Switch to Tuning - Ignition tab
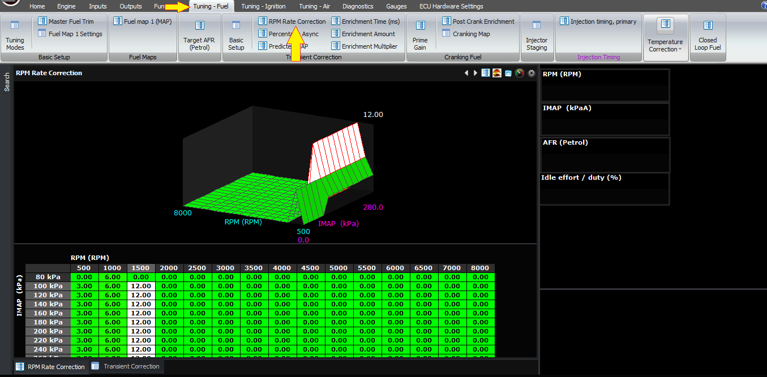Screen dimensions: 767x377 (x=263, y=6)
